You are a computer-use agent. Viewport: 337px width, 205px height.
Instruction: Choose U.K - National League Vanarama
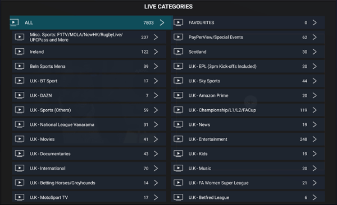[x=89, y=124]
